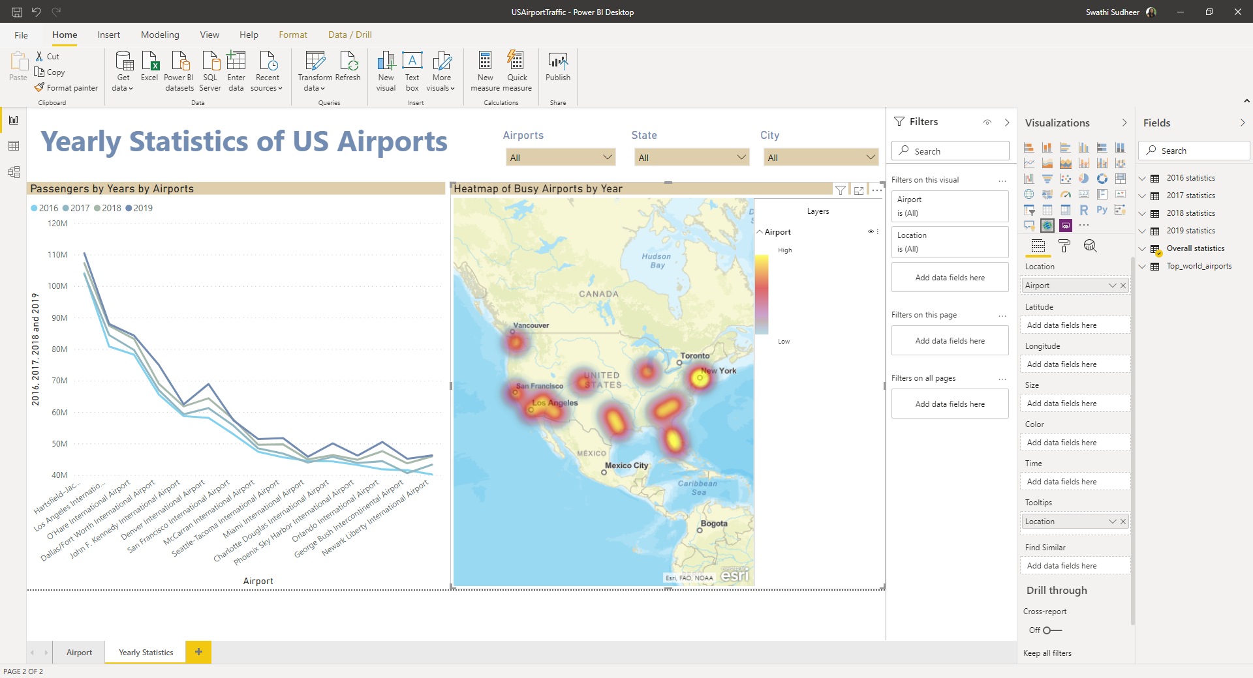
Task: Click the Filters pane search box
Action: [950, 151]
